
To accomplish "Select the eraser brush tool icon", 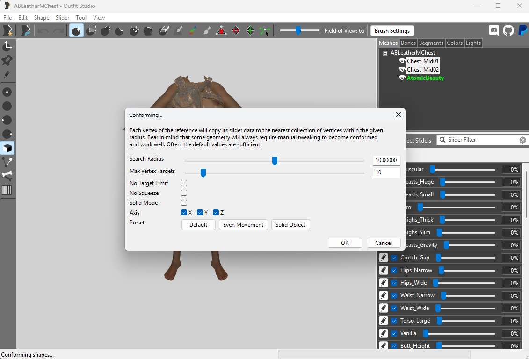I will pyautogui.click(x=164, y=31).
